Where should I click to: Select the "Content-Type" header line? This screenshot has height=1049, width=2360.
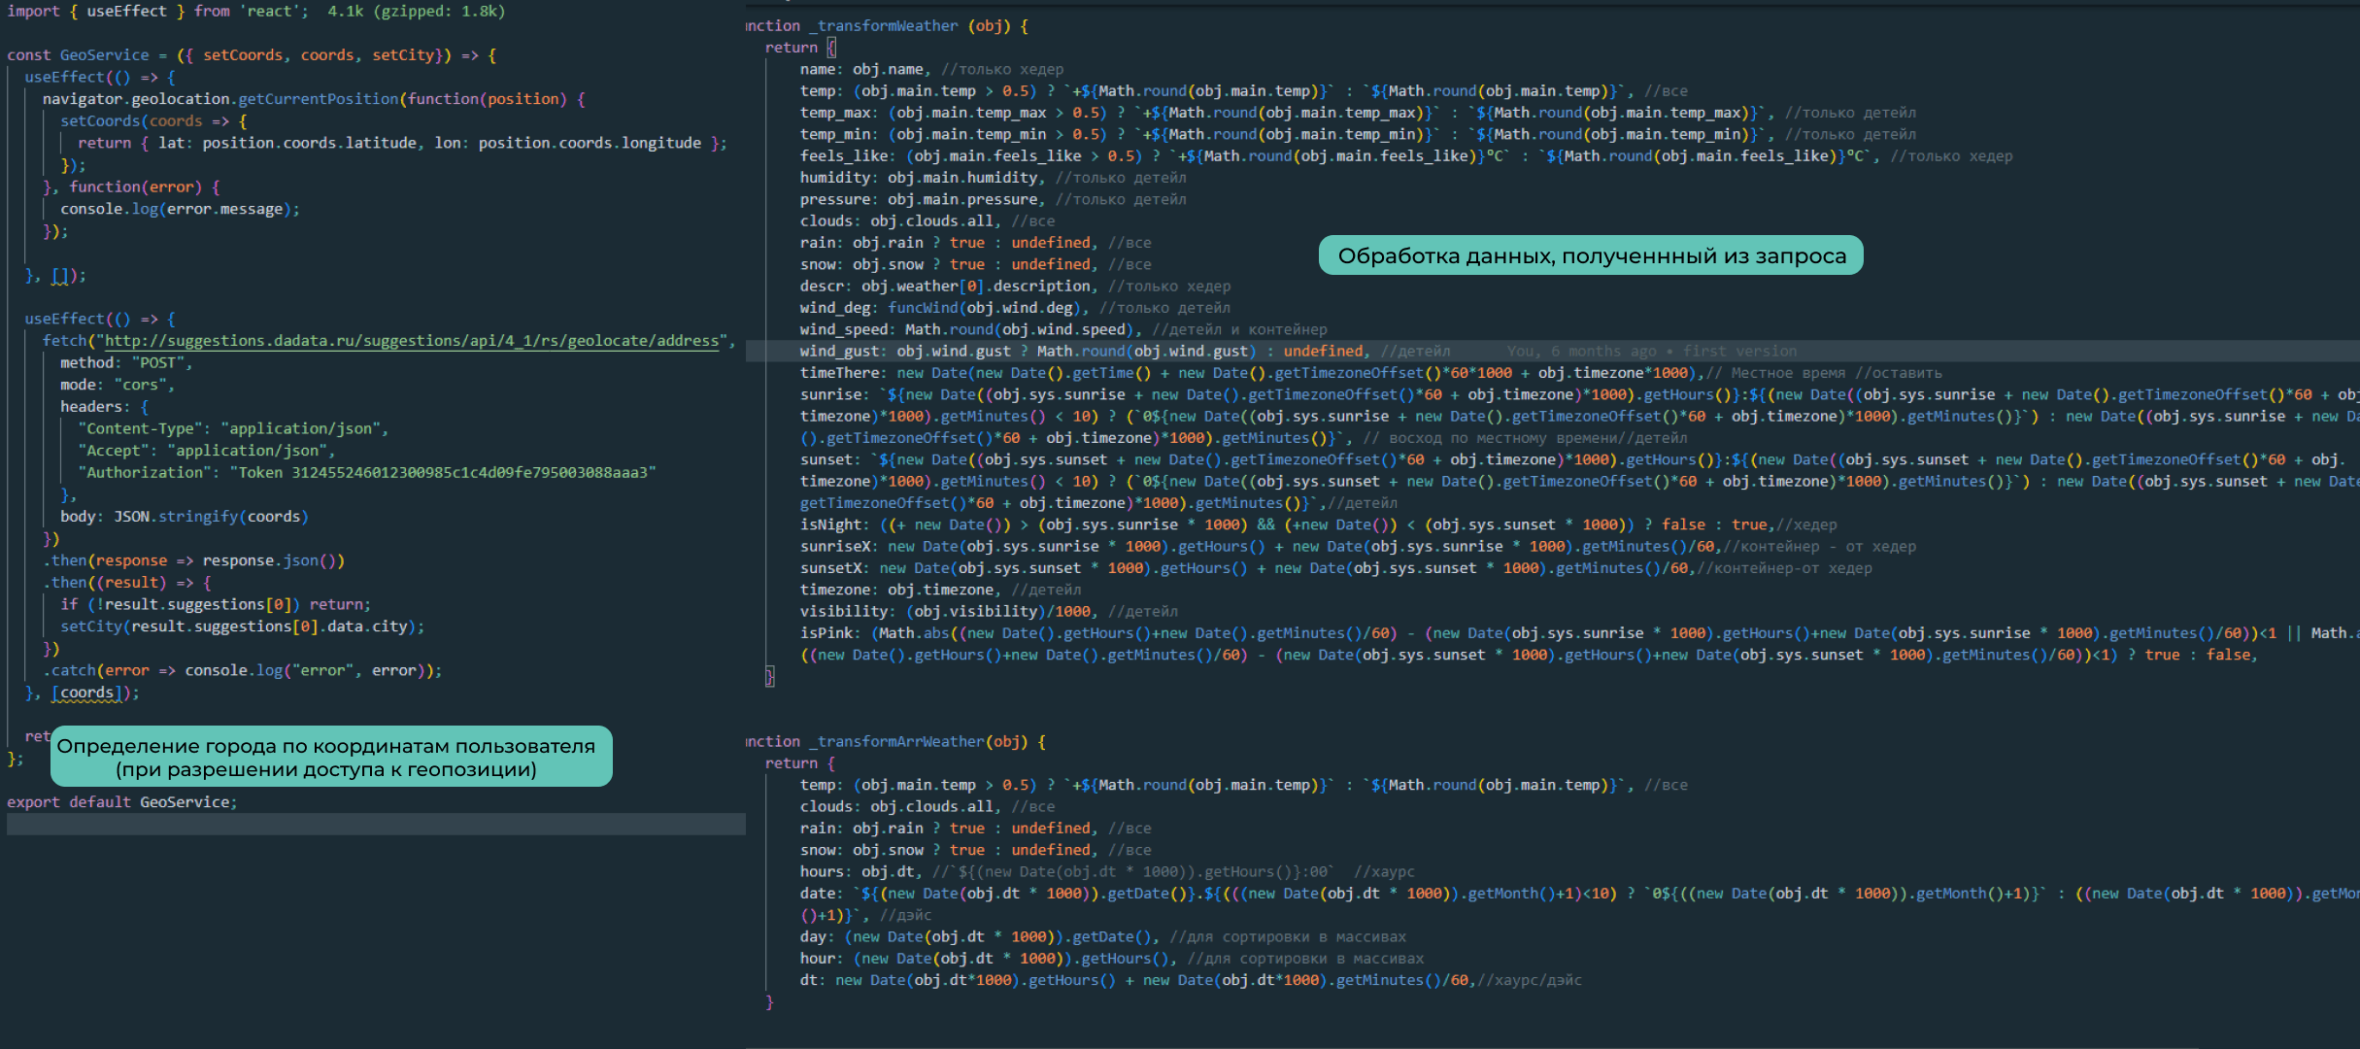coord(233,428)
